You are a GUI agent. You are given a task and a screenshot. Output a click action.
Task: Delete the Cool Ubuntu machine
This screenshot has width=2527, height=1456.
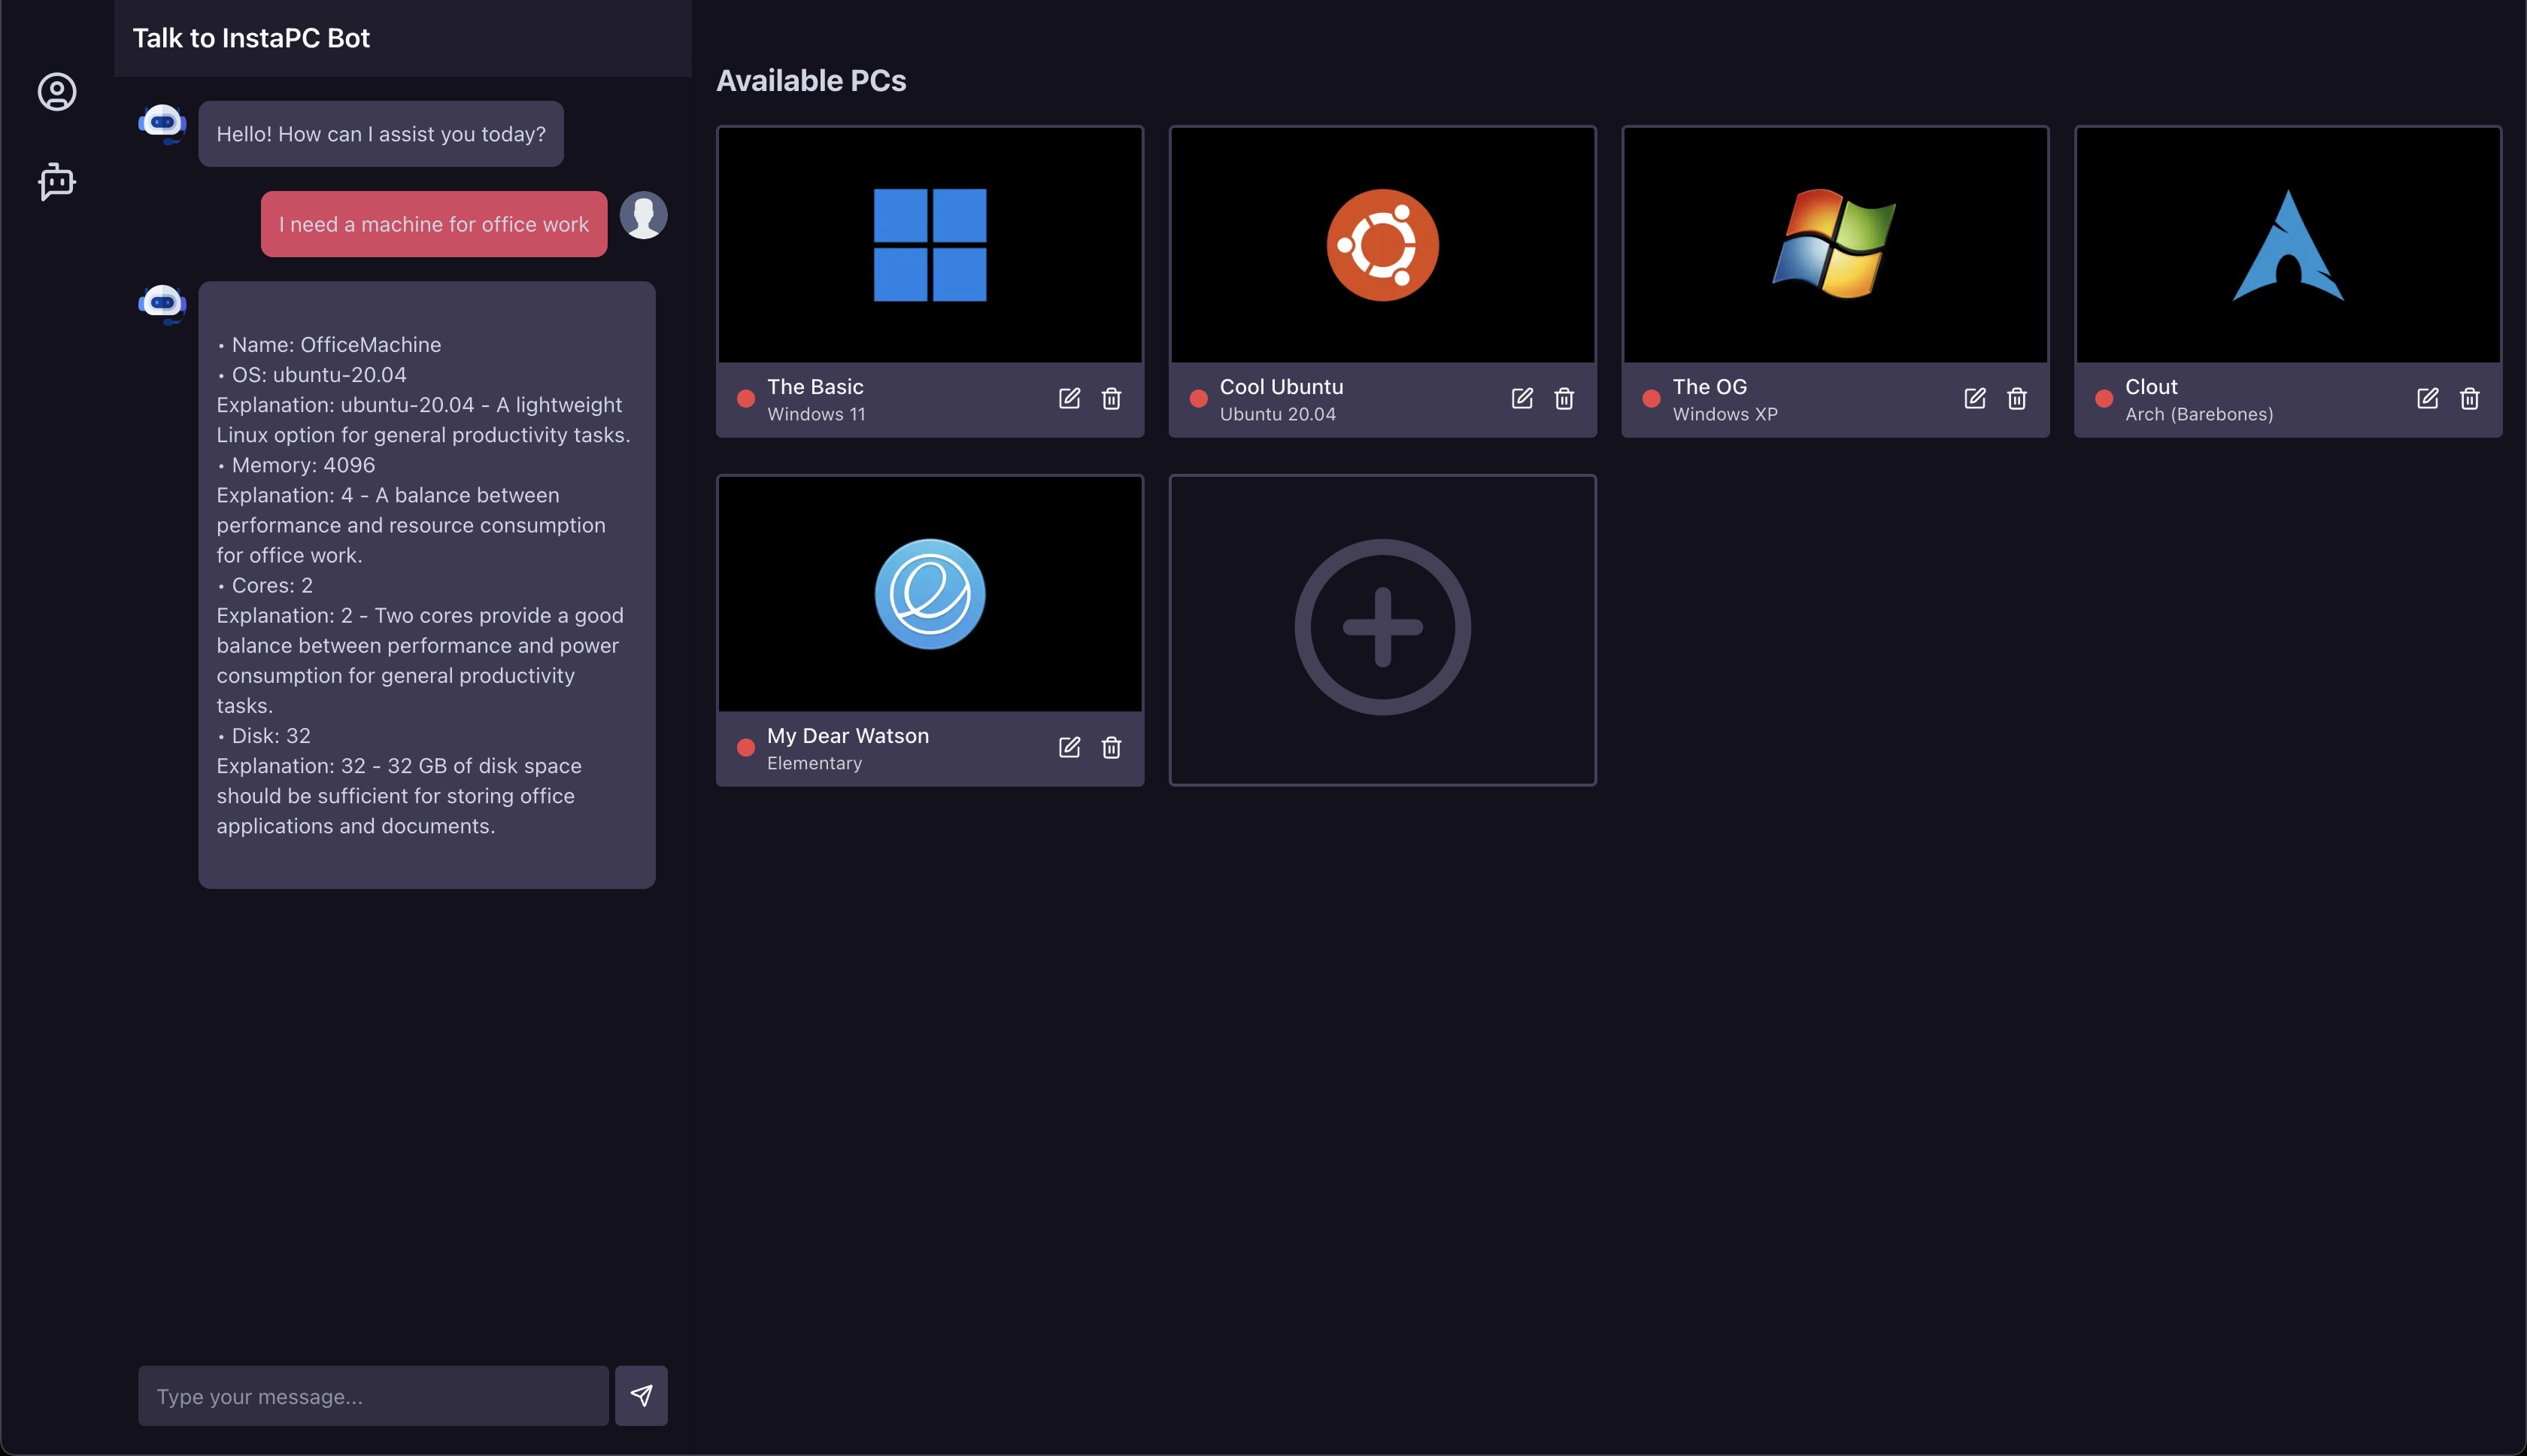coord(1564,398)
